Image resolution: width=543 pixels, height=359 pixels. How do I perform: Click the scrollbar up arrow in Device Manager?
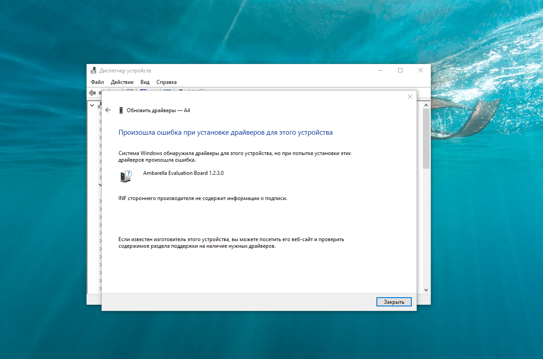point(426,105)
